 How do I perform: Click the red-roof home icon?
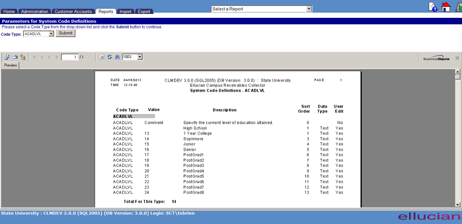click(x=446, y=7)
